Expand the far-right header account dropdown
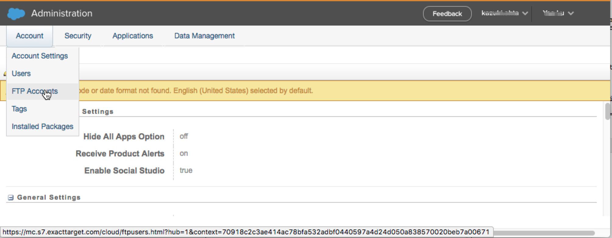 [558, 13]
